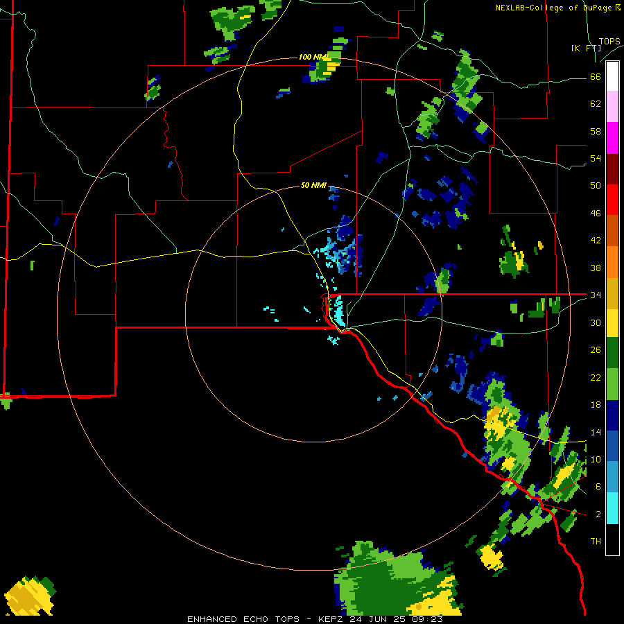This screenshot has height=624, width=624.
Task: Click the "TH" threshold label
Action: tap(596, 541)
